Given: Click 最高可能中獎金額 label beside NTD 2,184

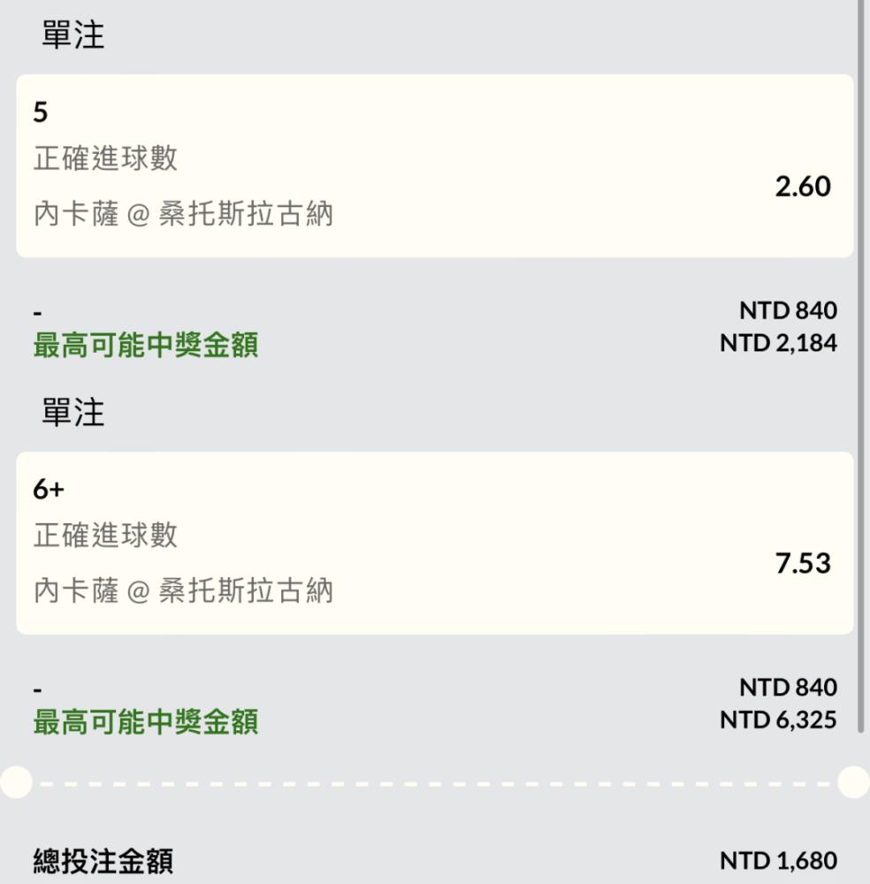Looking at the screenshot, I should click(146, 345).
